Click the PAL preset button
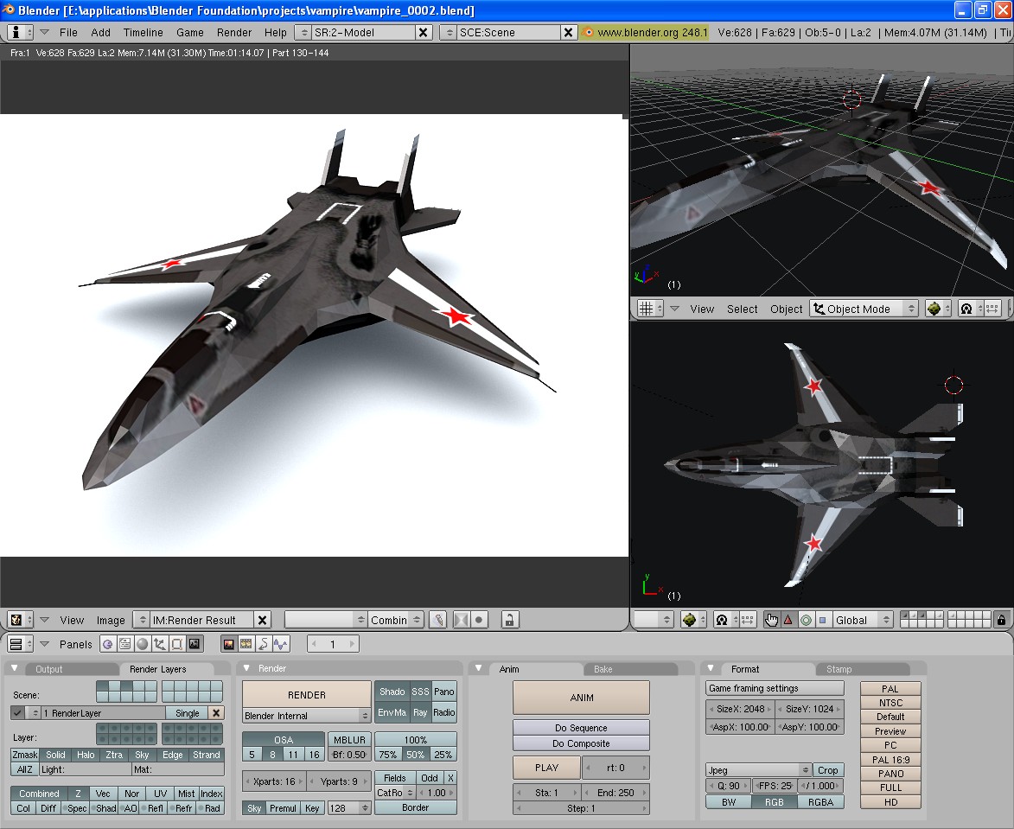The image size is (1014, 829). pyautogui.click(x=890, y=689)
